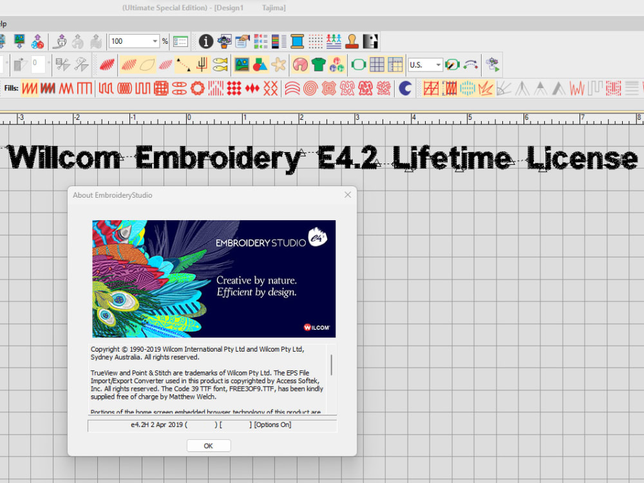Click the thread spool icon
Image resolution: width=644 pixels, height=483 pixels.
(x=297, y=41)
